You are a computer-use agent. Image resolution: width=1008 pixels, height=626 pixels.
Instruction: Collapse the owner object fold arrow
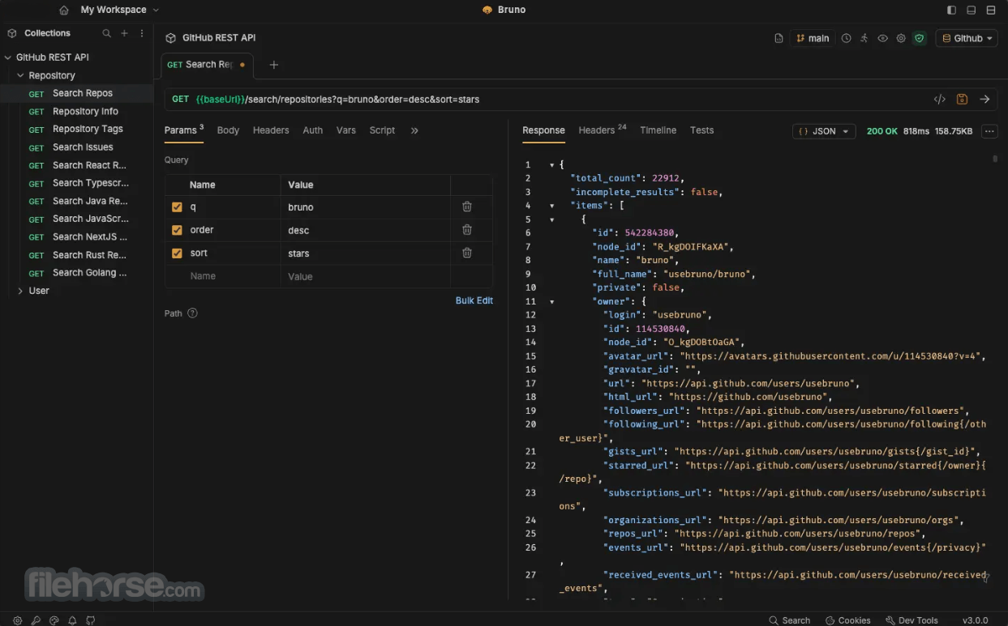[551, 301]
